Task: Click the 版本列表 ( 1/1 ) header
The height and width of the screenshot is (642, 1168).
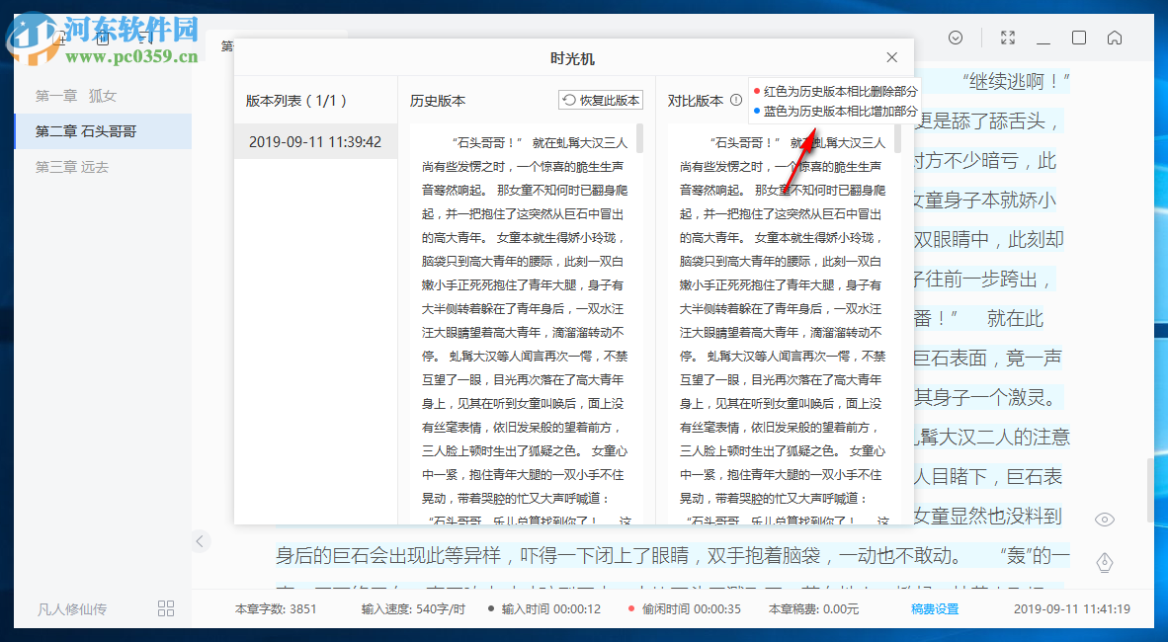Action: 296,101
